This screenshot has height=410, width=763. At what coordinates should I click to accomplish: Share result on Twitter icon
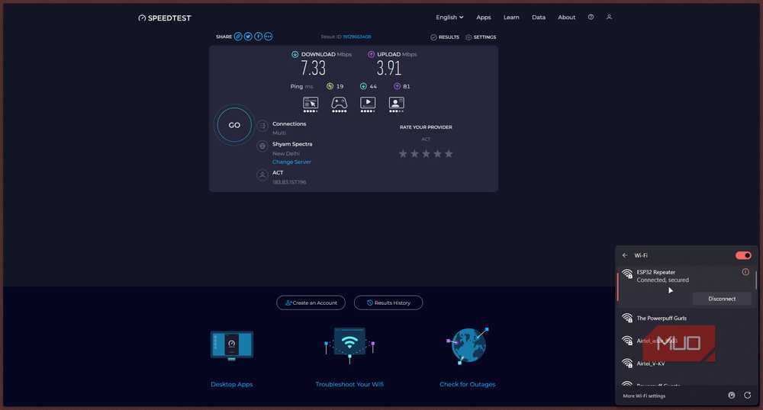(x=248, y=37)
